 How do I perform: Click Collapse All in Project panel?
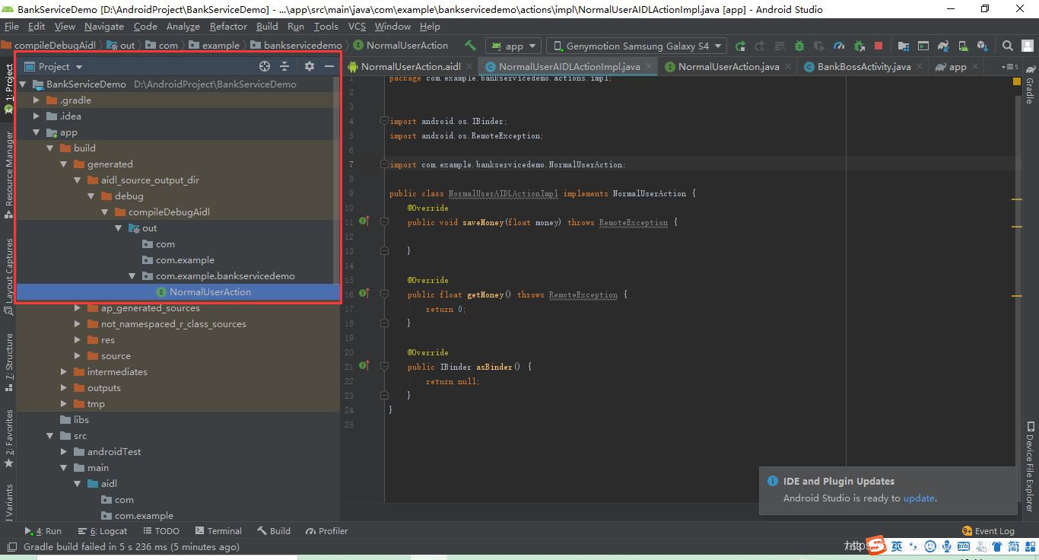(284, 66)
